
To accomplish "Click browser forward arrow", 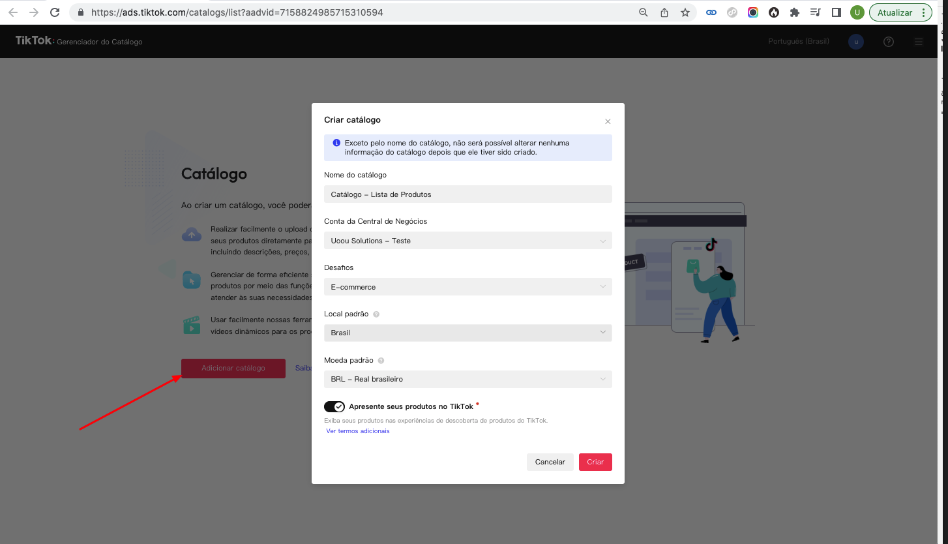I will point(34,12).
